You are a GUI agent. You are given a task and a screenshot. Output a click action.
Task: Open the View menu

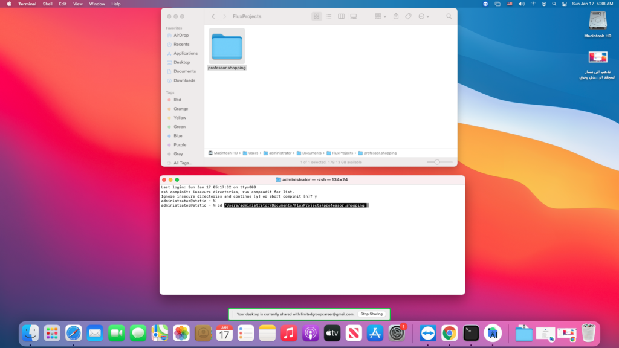click(78, 4)
